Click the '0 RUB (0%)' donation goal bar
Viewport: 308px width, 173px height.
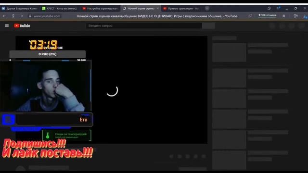(48, 54)
